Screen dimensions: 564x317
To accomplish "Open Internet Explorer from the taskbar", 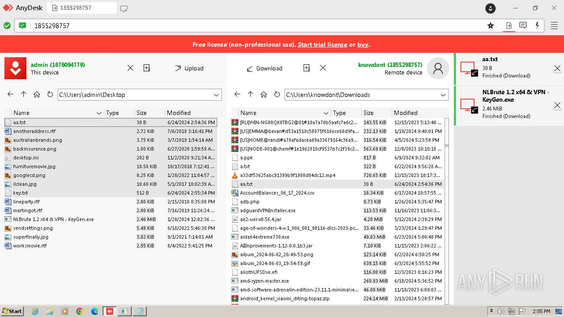I will point(35,311).
